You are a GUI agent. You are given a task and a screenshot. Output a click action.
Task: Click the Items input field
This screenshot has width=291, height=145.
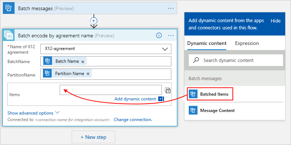click(x=111, y=90)
